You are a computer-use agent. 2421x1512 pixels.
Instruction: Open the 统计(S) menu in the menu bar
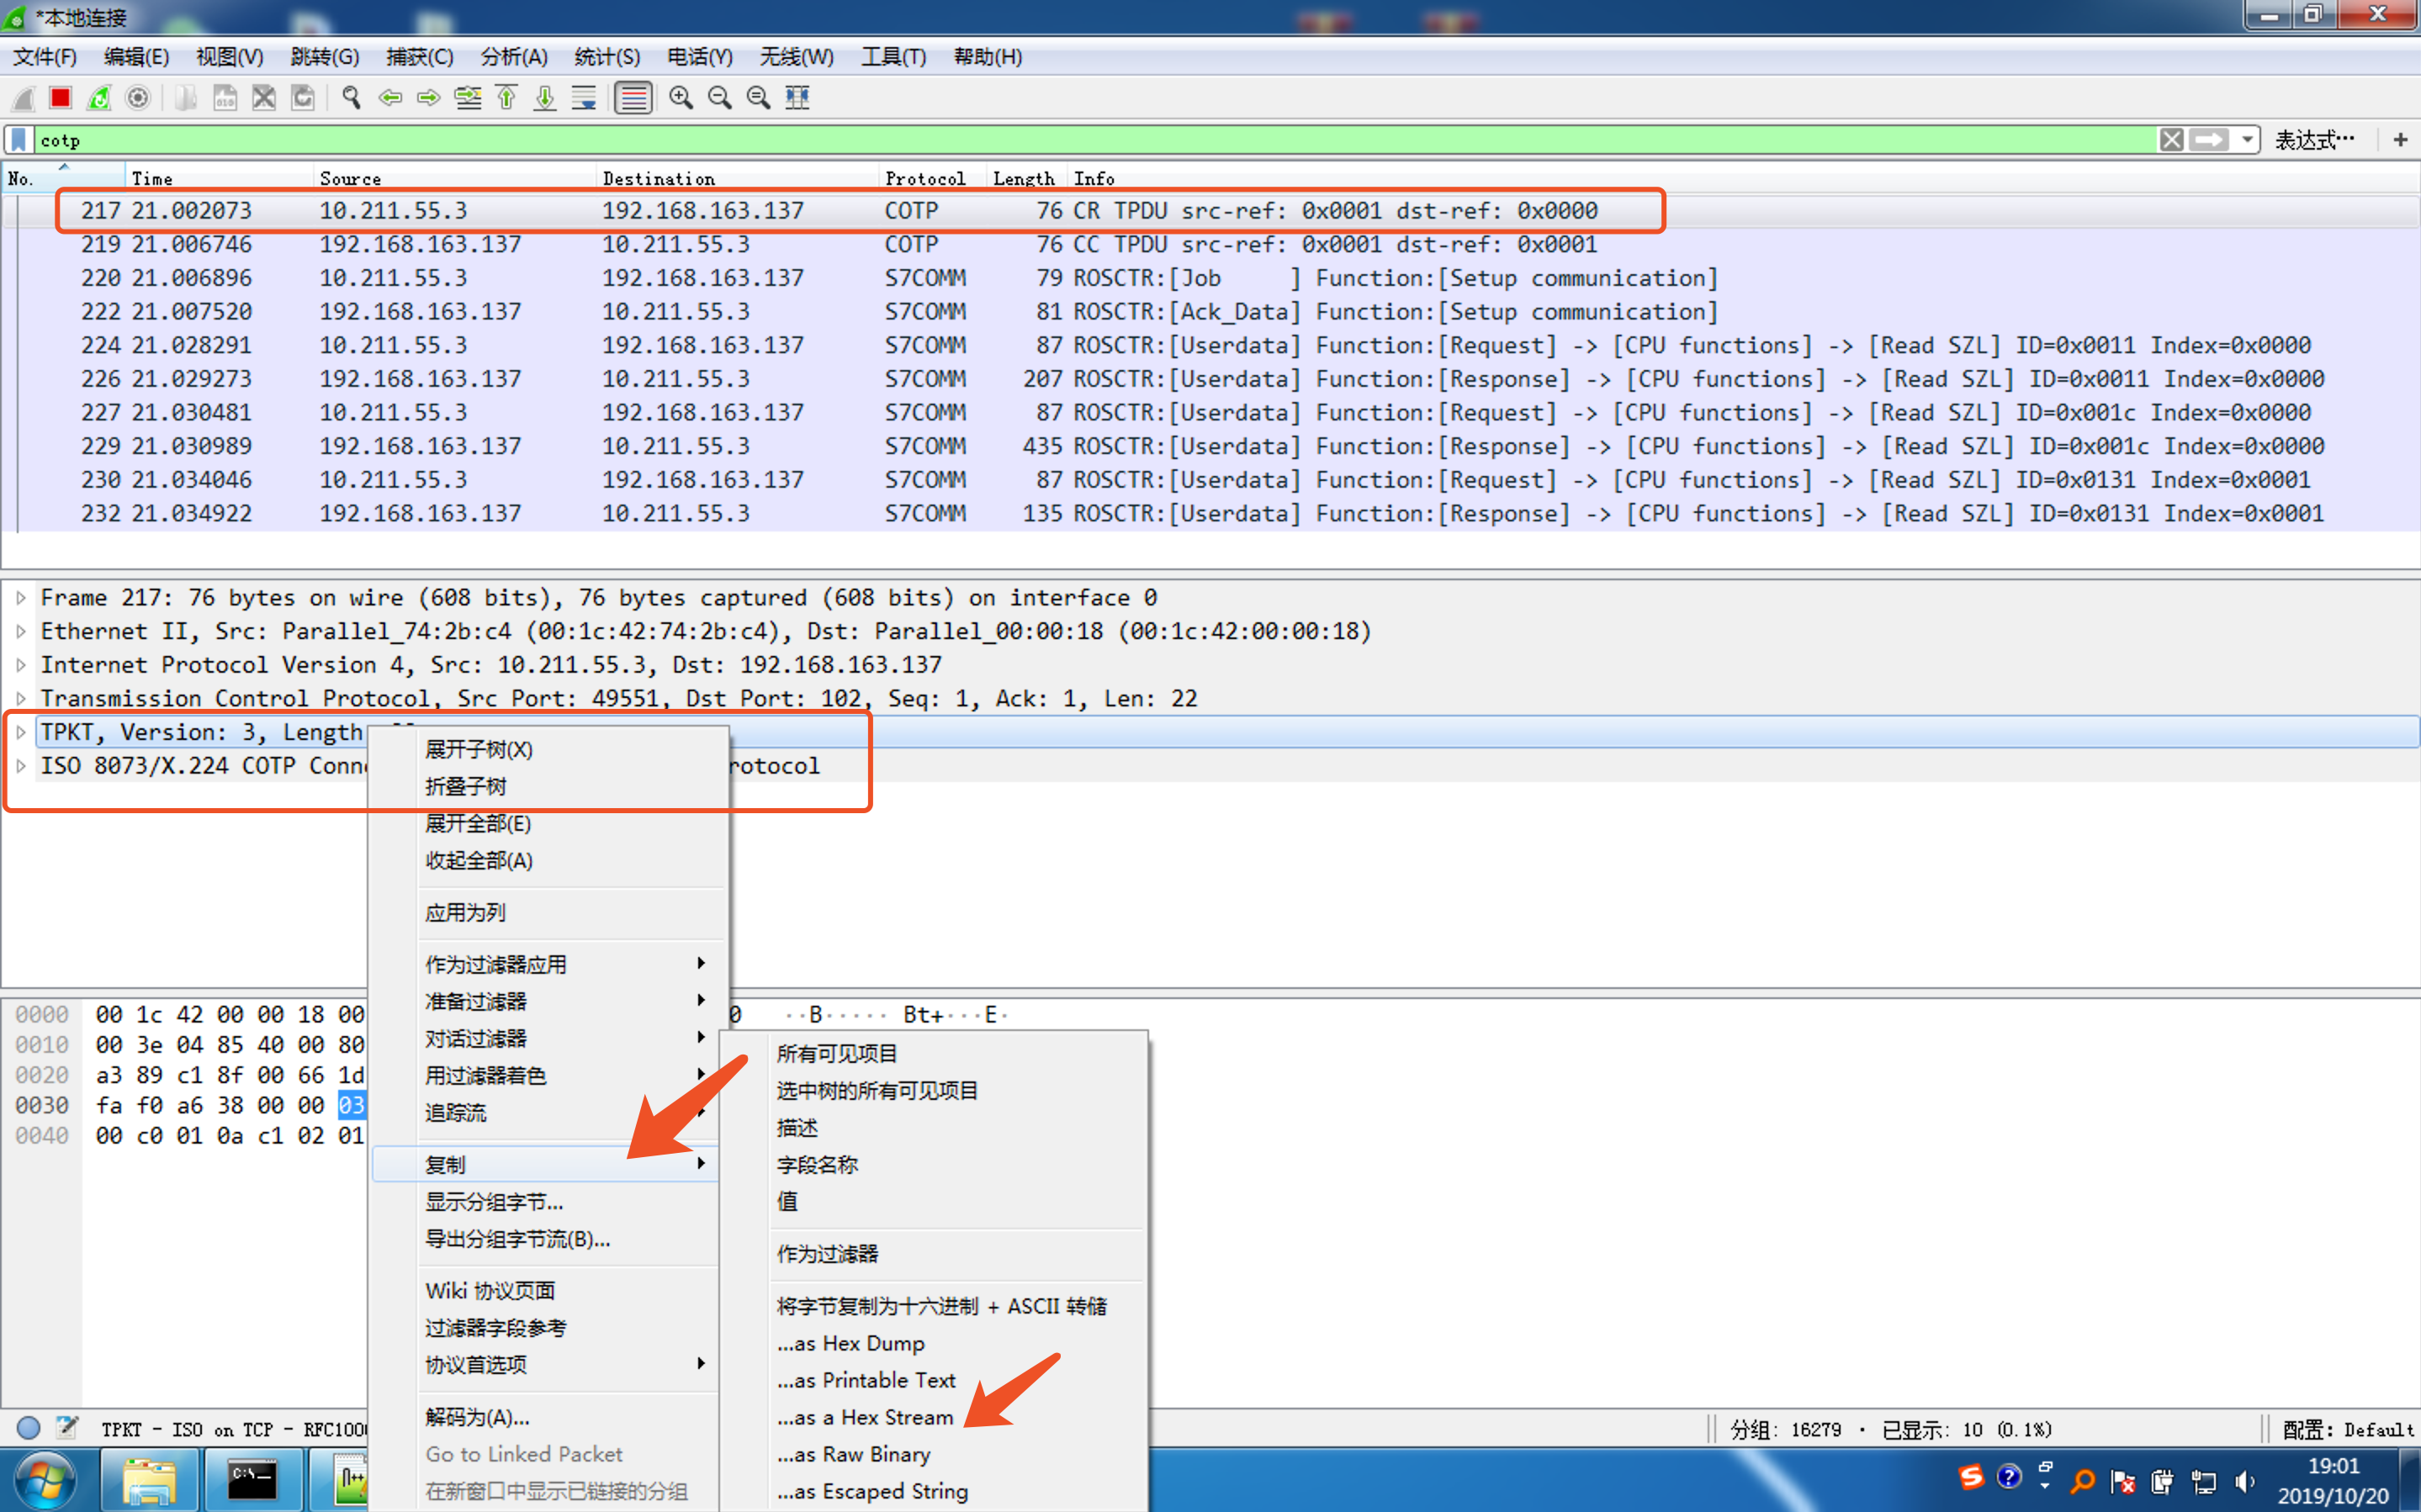click(x=607, y=57)
